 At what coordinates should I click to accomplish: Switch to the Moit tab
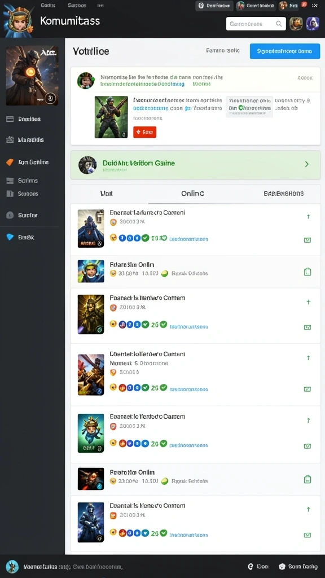107,194
